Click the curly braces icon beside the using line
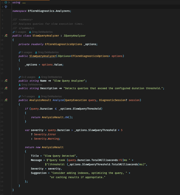The width and height of the screenshot is (180, 195). tap(6, 2)
